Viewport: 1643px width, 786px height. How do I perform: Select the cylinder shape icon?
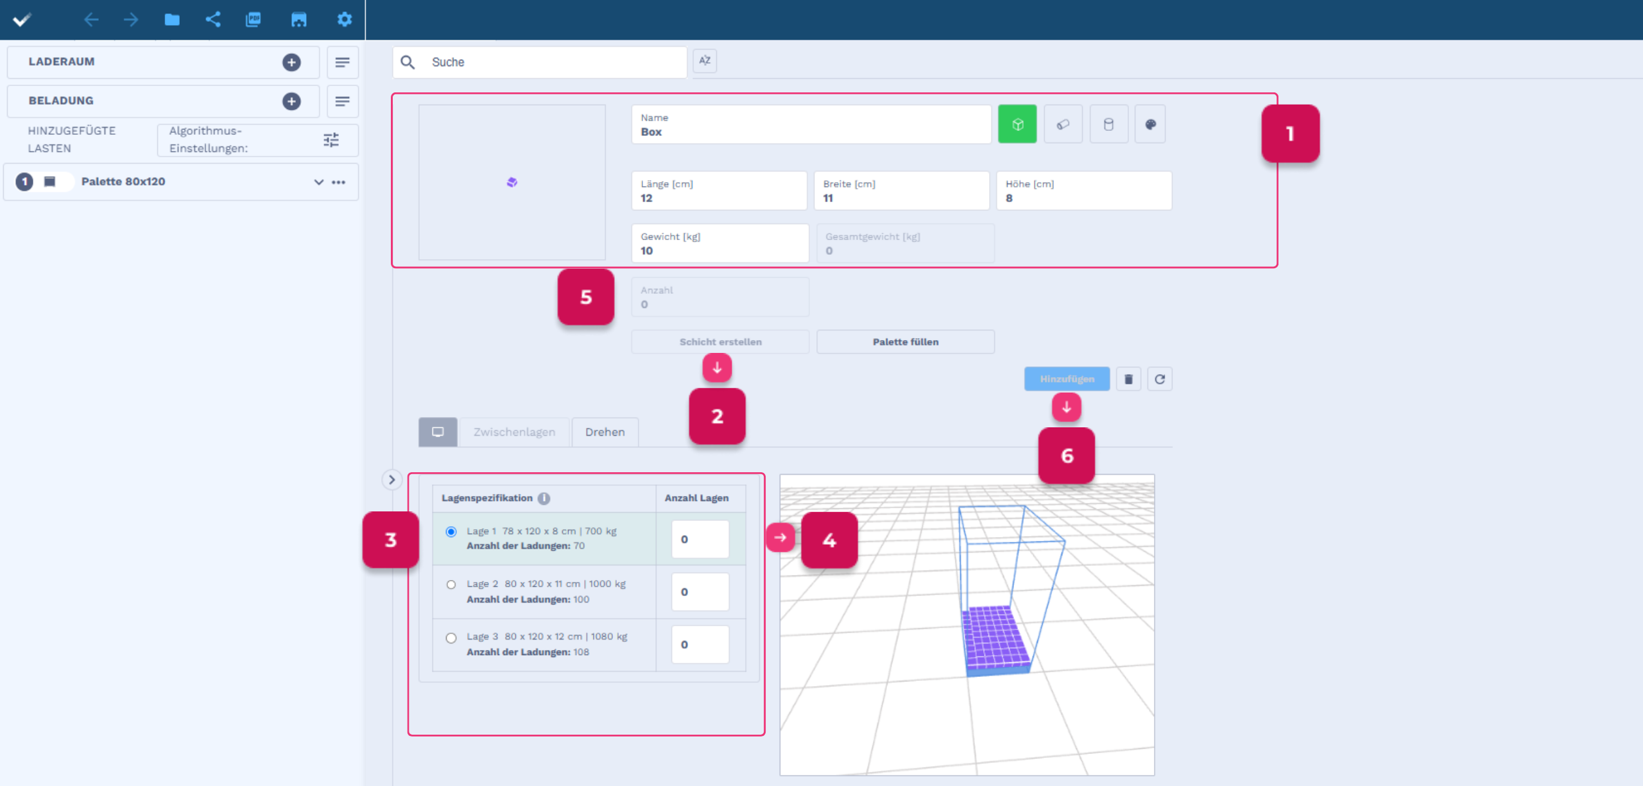[1108, 124]
